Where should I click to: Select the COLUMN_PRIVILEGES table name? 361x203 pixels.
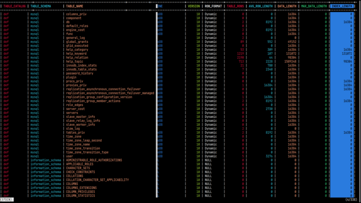tap(80, 192)
